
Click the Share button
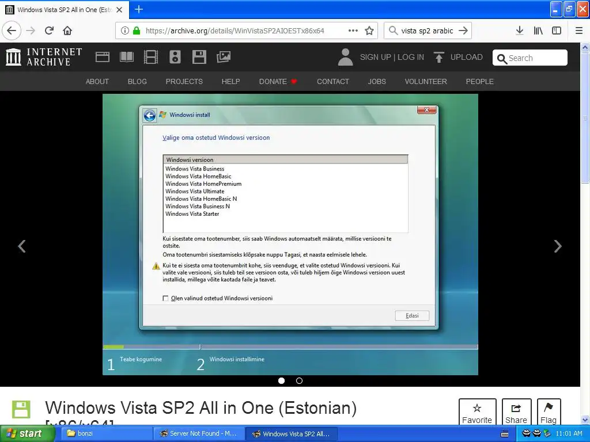click(516, 413)
